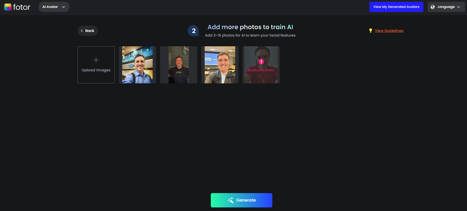Click the Add more photos to train AI heading
Viewport: 467px width, 211px height.
click(x=250, y=27)
